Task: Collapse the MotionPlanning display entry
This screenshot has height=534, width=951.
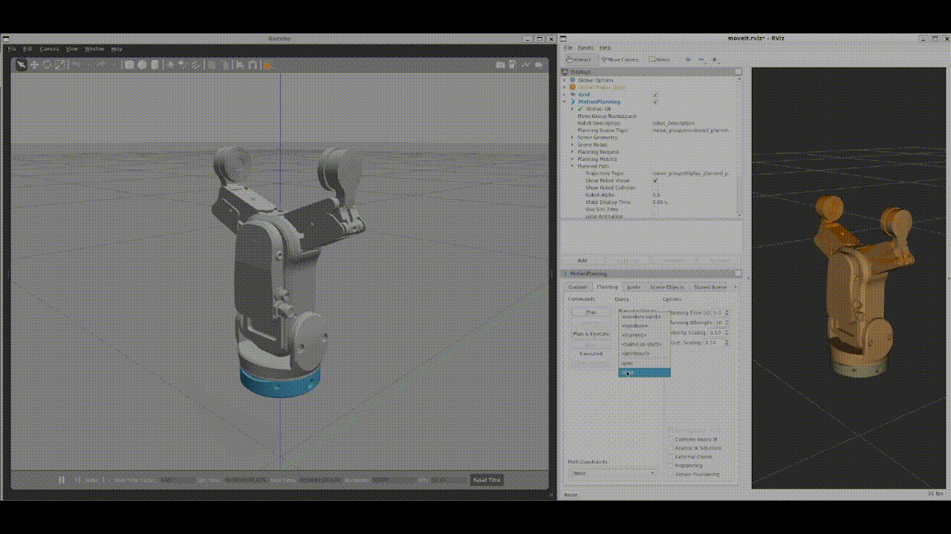Action: tap(565, 102)
